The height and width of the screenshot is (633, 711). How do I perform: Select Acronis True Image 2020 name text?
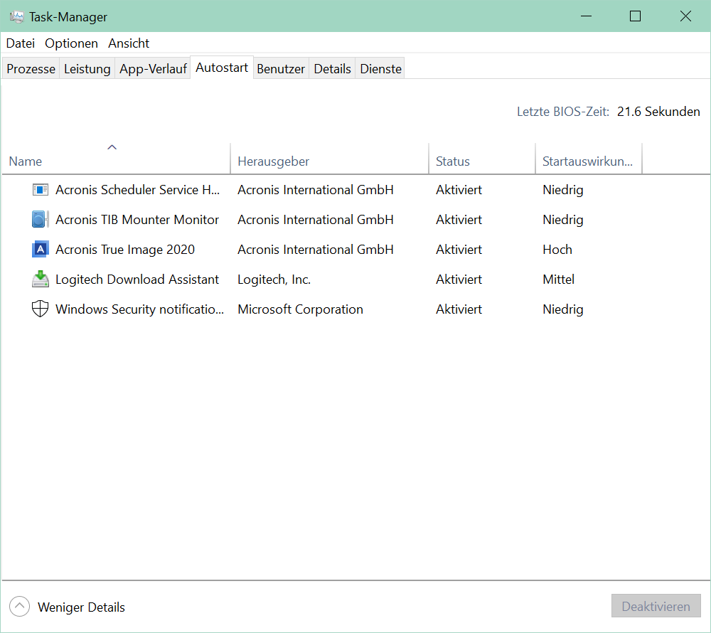[x=125, y=250]
